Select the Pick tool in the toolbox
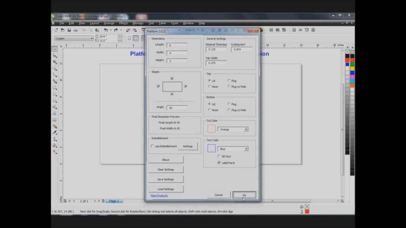The image size is (406, 228). [55, 49]
